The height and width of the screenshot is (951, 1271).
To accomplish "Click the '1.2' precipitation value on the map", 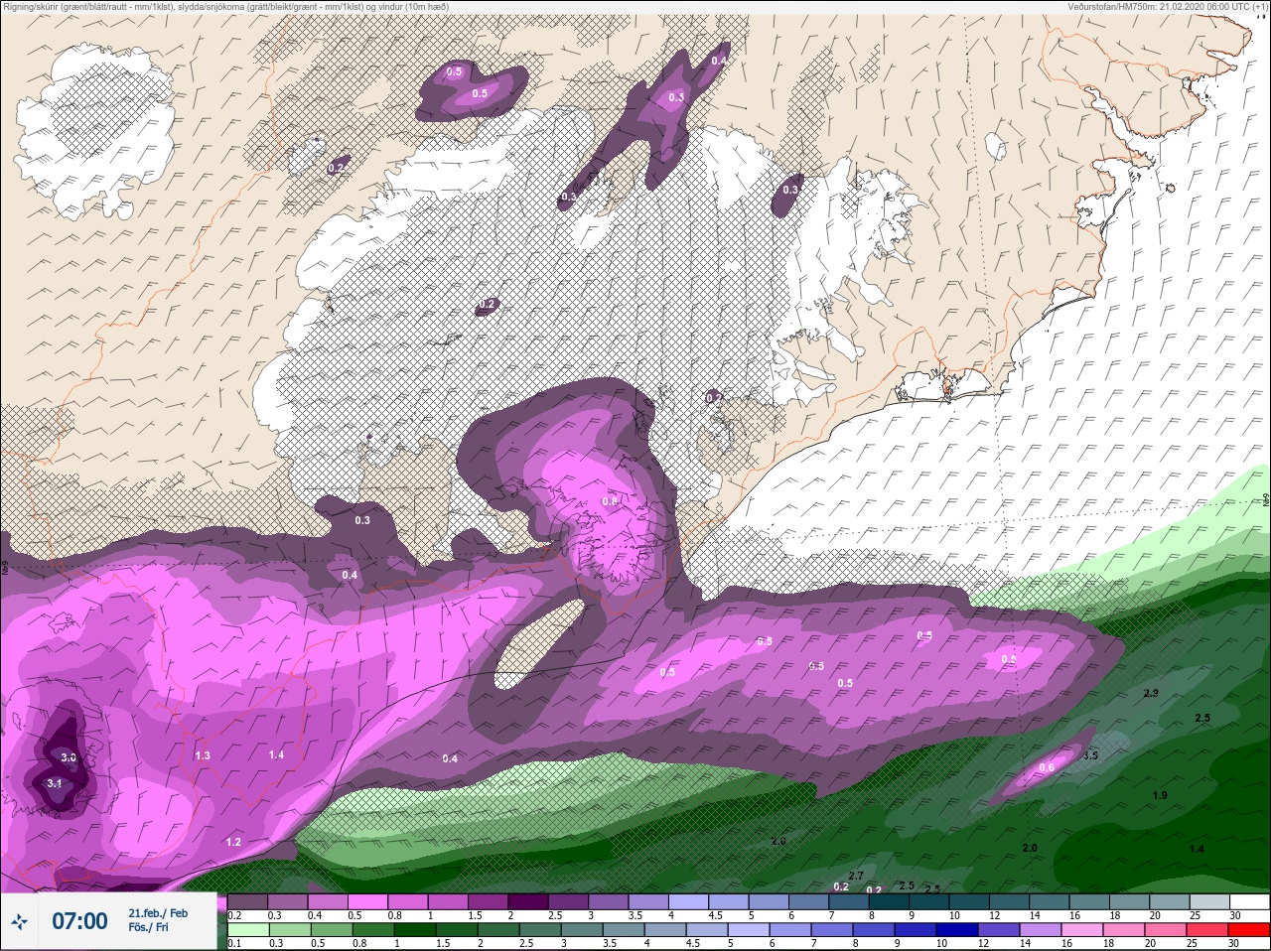I will point(233,842).
